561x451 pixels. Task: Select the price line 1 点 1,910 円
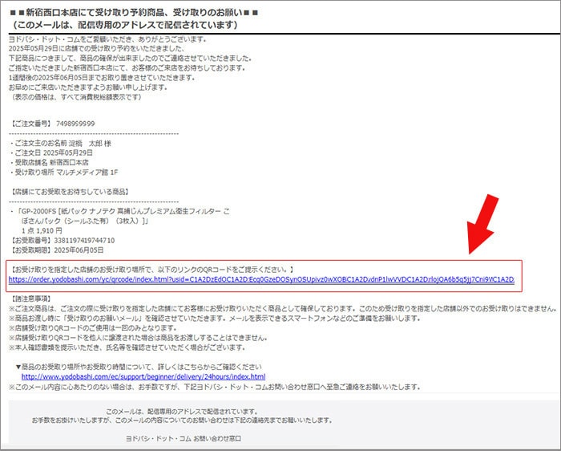click(42, 230)
